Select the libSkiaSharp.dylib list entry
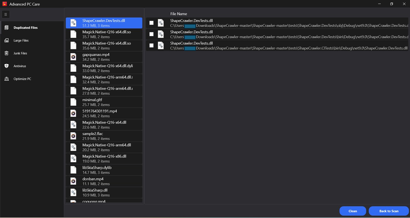The height and width of the screenshot is (218, 410). pos(104,170)
